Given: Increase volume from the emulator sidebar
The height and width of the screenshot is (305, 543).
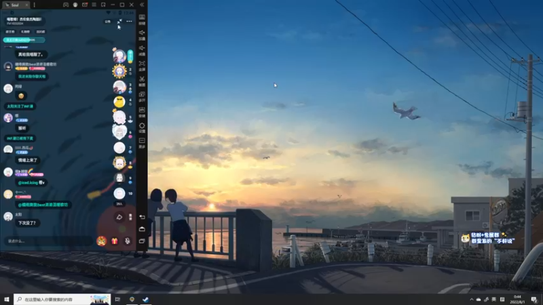Looking at the screenshot, I should point(142,35).
